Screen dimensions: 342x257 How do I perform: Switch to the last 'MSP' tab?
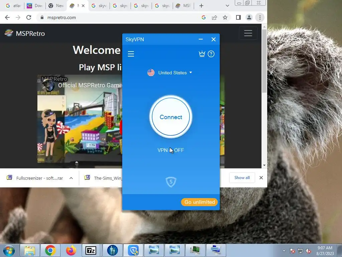click(183, 6)
